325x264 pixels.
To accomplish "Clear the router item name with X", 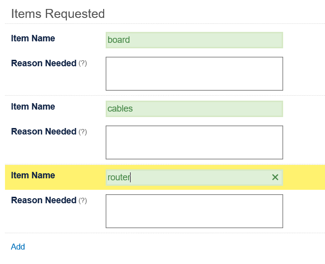I will click(x=275, y=177).
